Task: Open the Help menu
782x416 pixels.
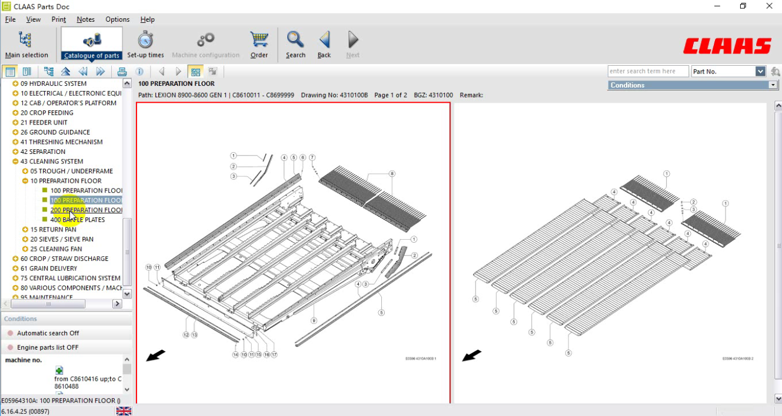Action: pyautogui.click(x=148, y=19)
